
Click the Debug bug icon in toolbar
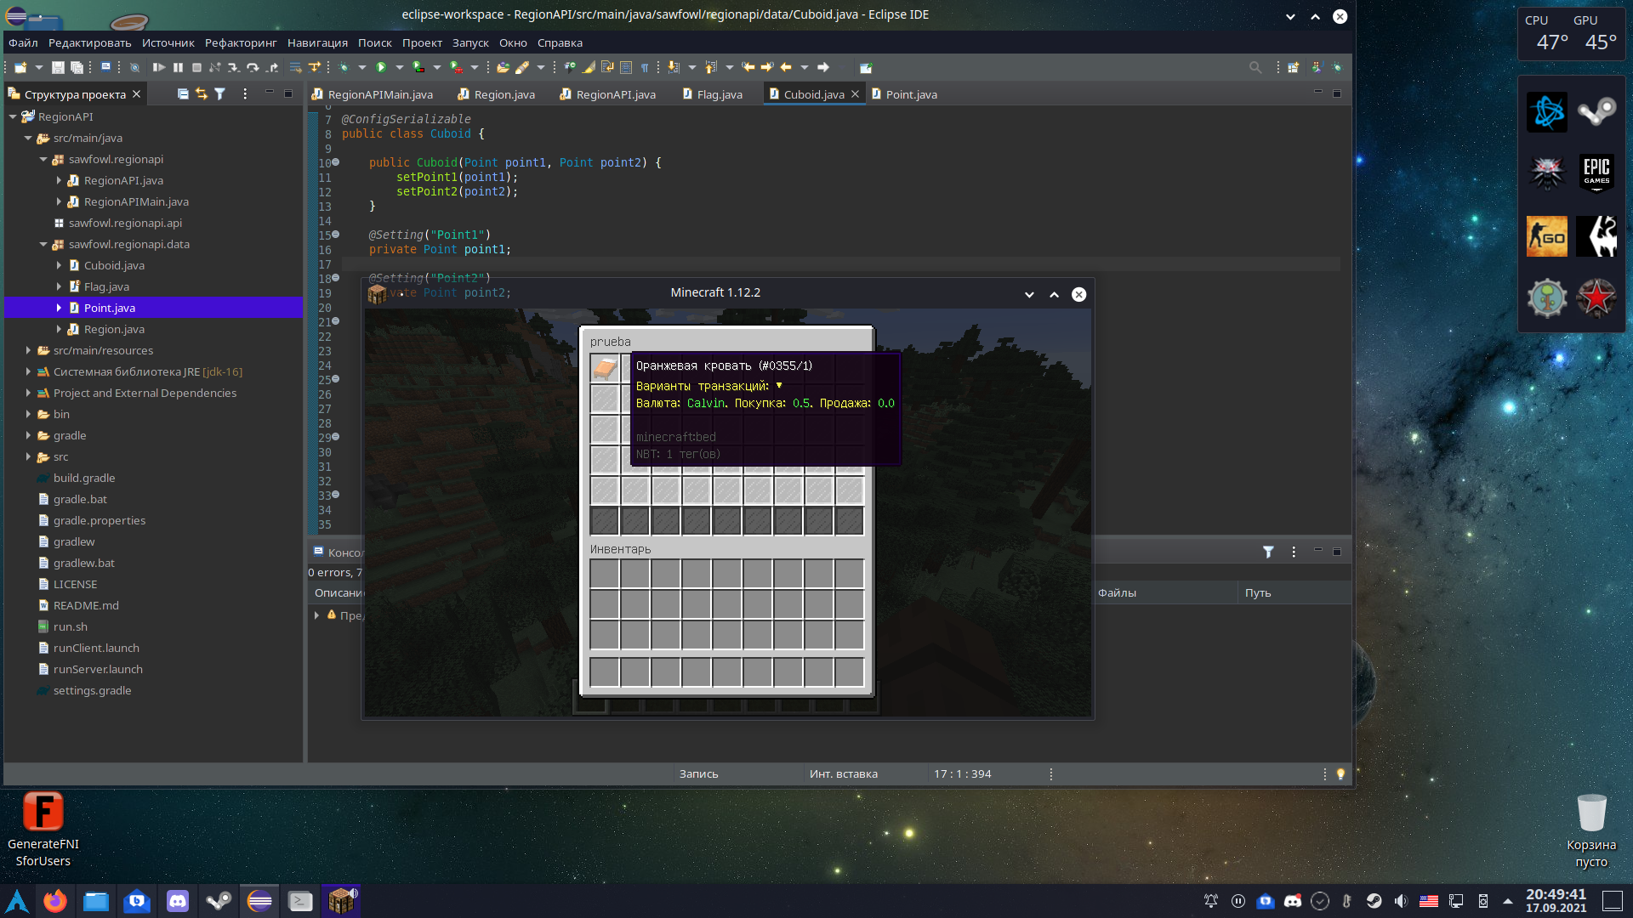click(x=344, y=67)
